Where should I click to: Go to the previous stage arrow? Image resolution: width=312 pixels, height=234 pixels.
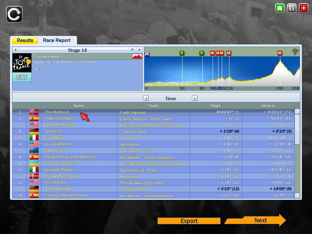click(x=16, y=50)
